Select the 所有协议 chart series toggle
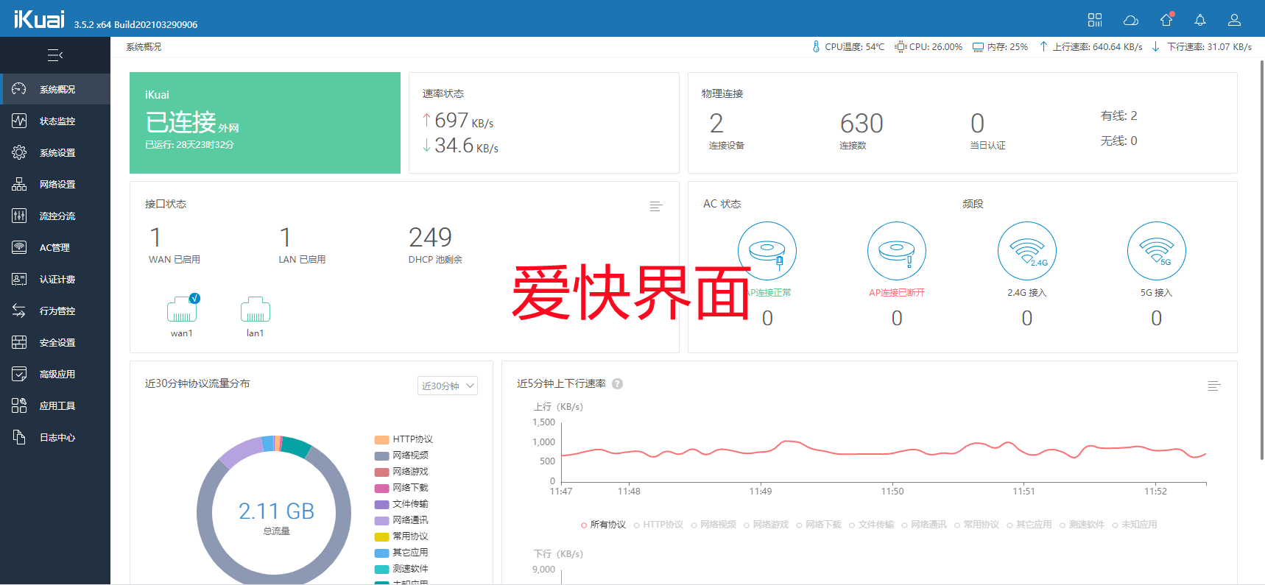 coord(603,525)
